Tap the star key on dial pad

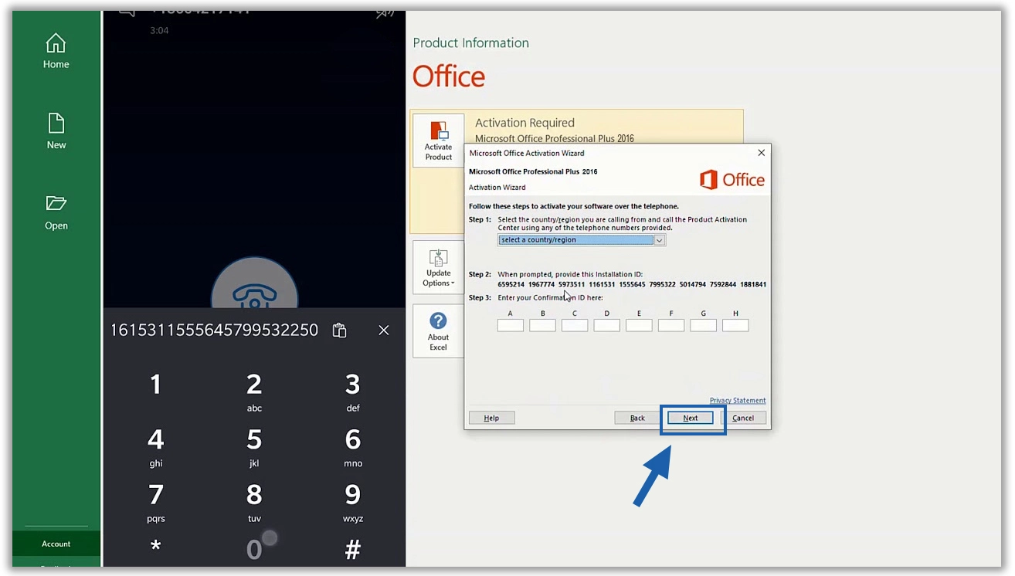coord(156,548)
